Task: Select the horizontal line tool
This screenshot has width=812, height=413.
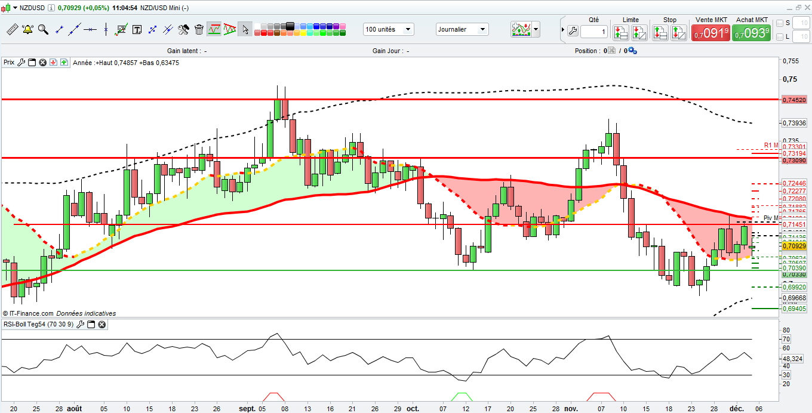Action: pyautogui.click(x=90, y=29)
